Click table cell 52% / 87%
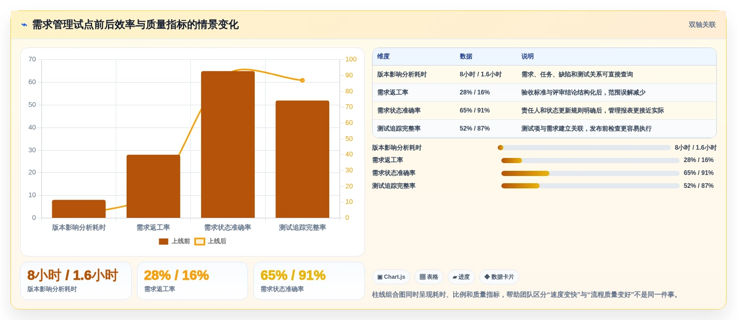Screen dimensions: 737x320 click(474, 129)
